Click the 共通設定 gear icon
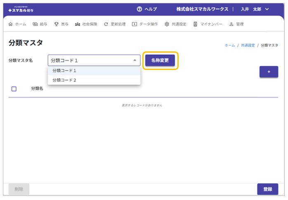 pos(167,24)
